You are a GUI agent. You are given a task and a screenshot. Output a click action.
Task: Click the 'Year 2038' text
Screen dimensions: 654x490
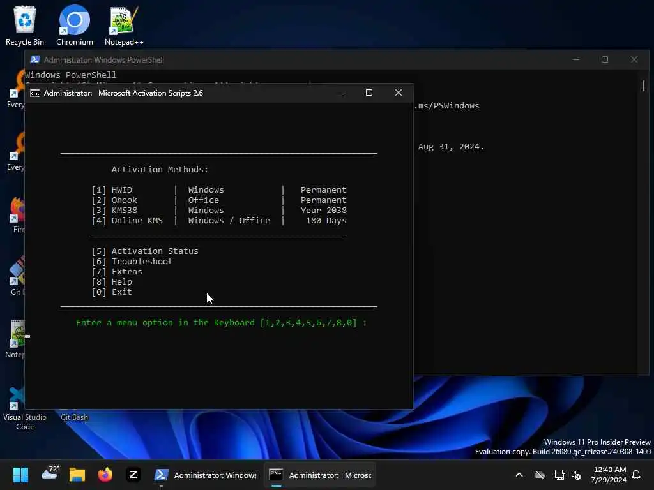coord(324,210)
